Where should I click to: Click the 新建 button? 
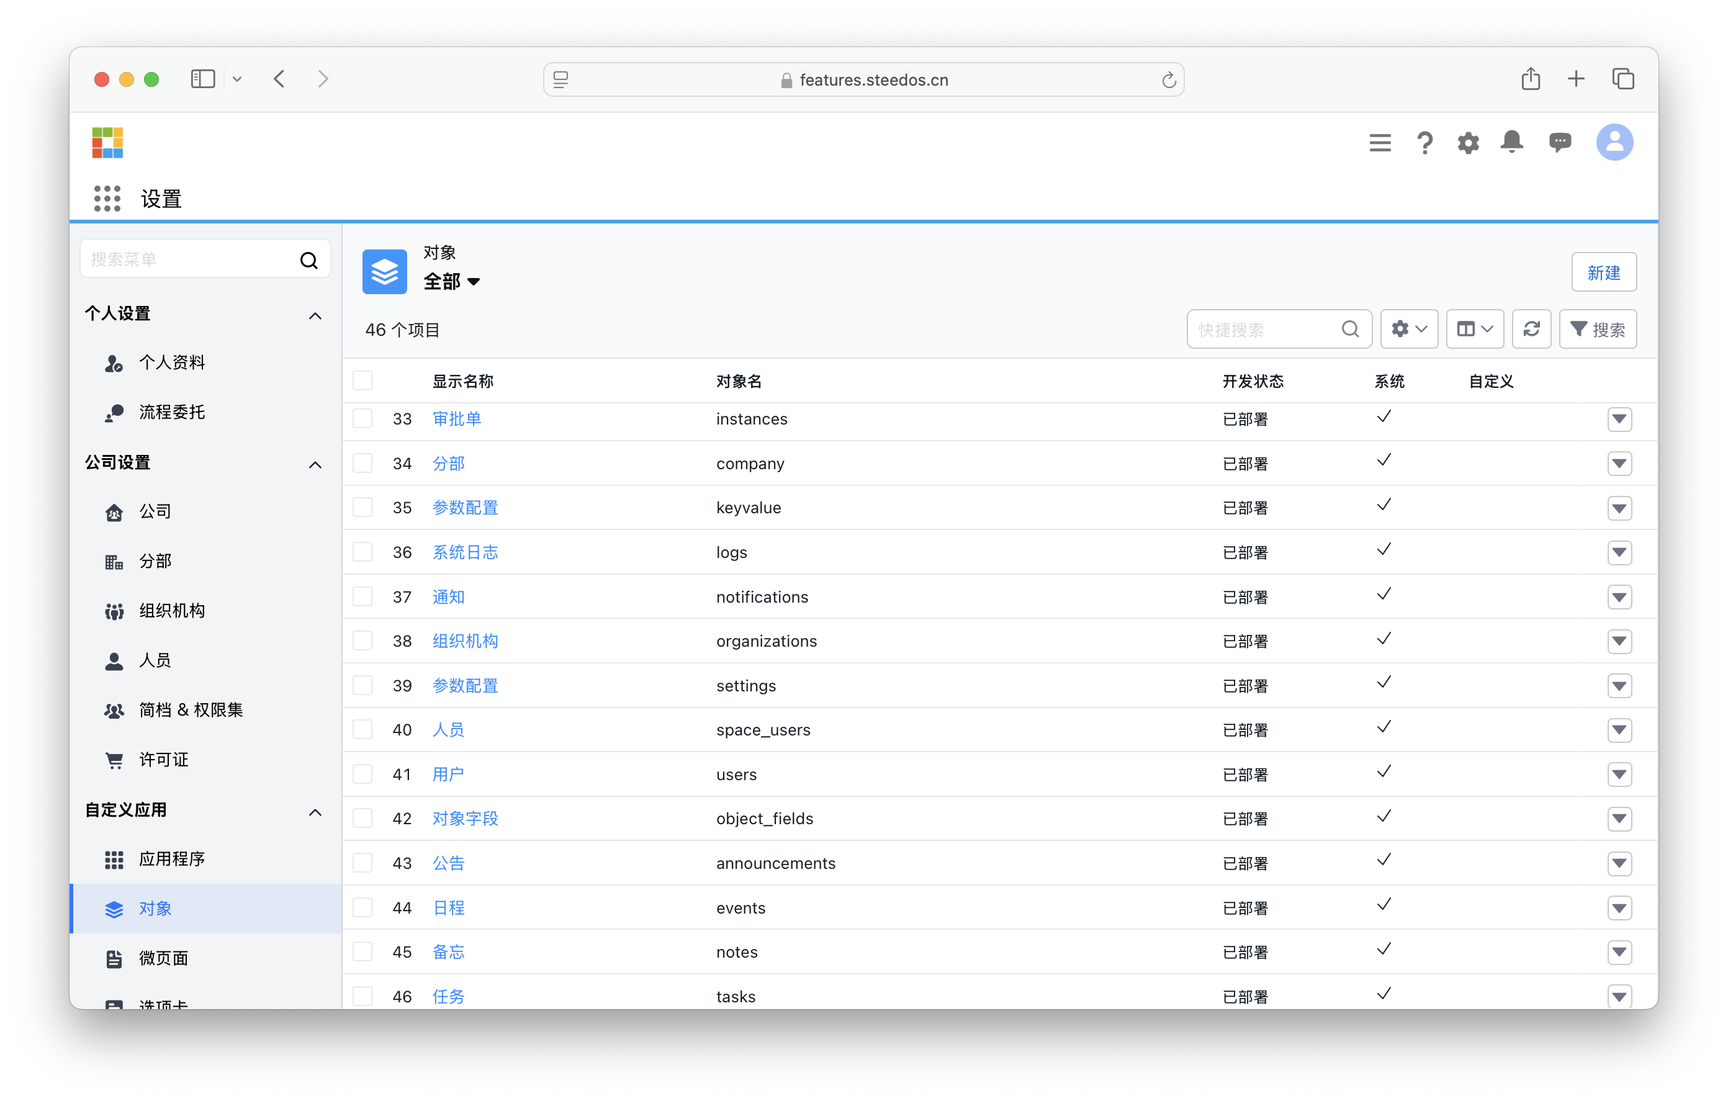tap(1604, 272)
